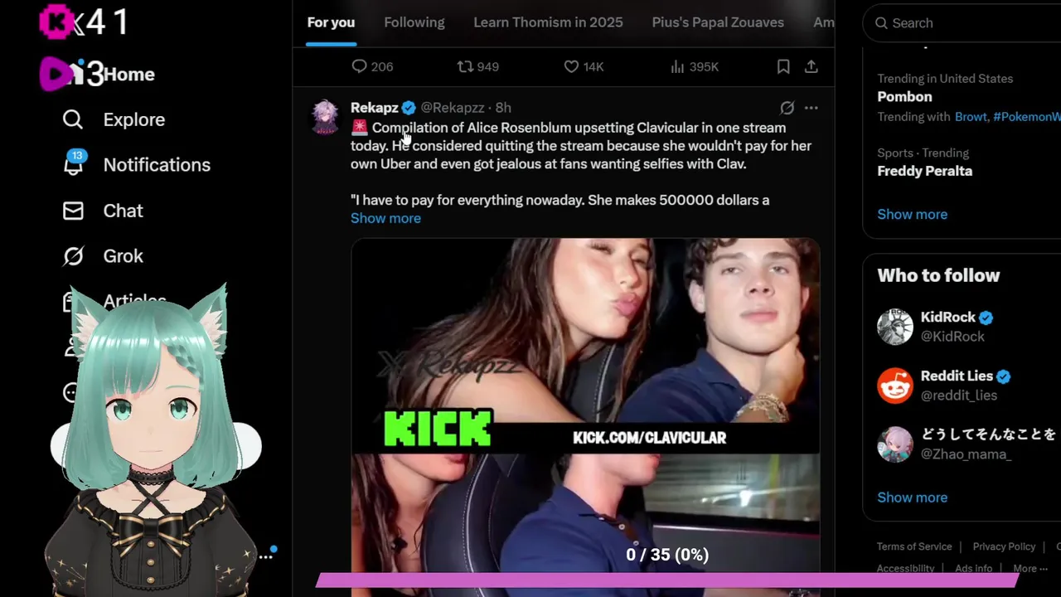Click Rekapz profile avatar
The height and width of the screenshot is (597, 1061).
(325, 117)
